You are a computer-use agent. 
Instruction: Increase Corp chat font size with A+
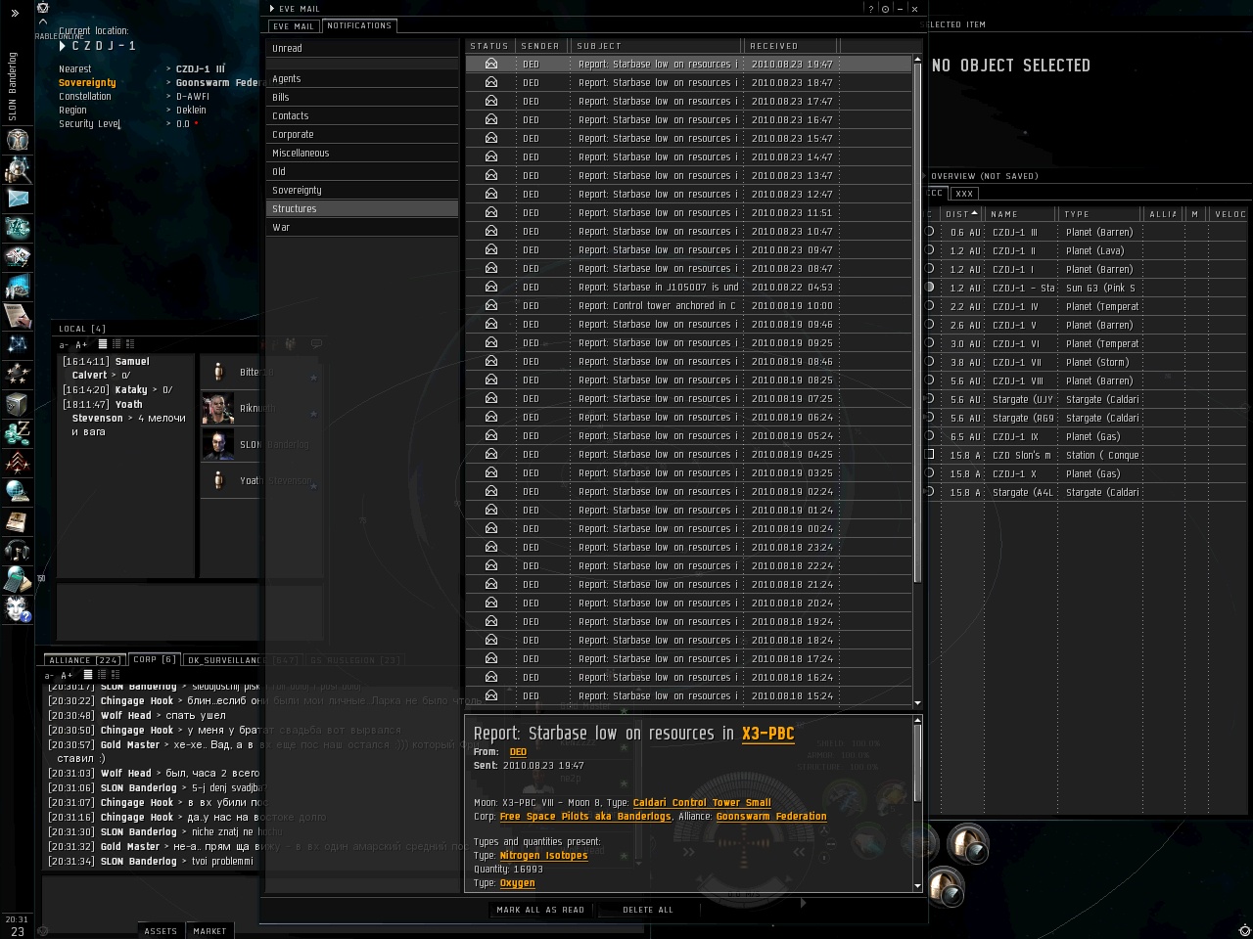point(67,675)
